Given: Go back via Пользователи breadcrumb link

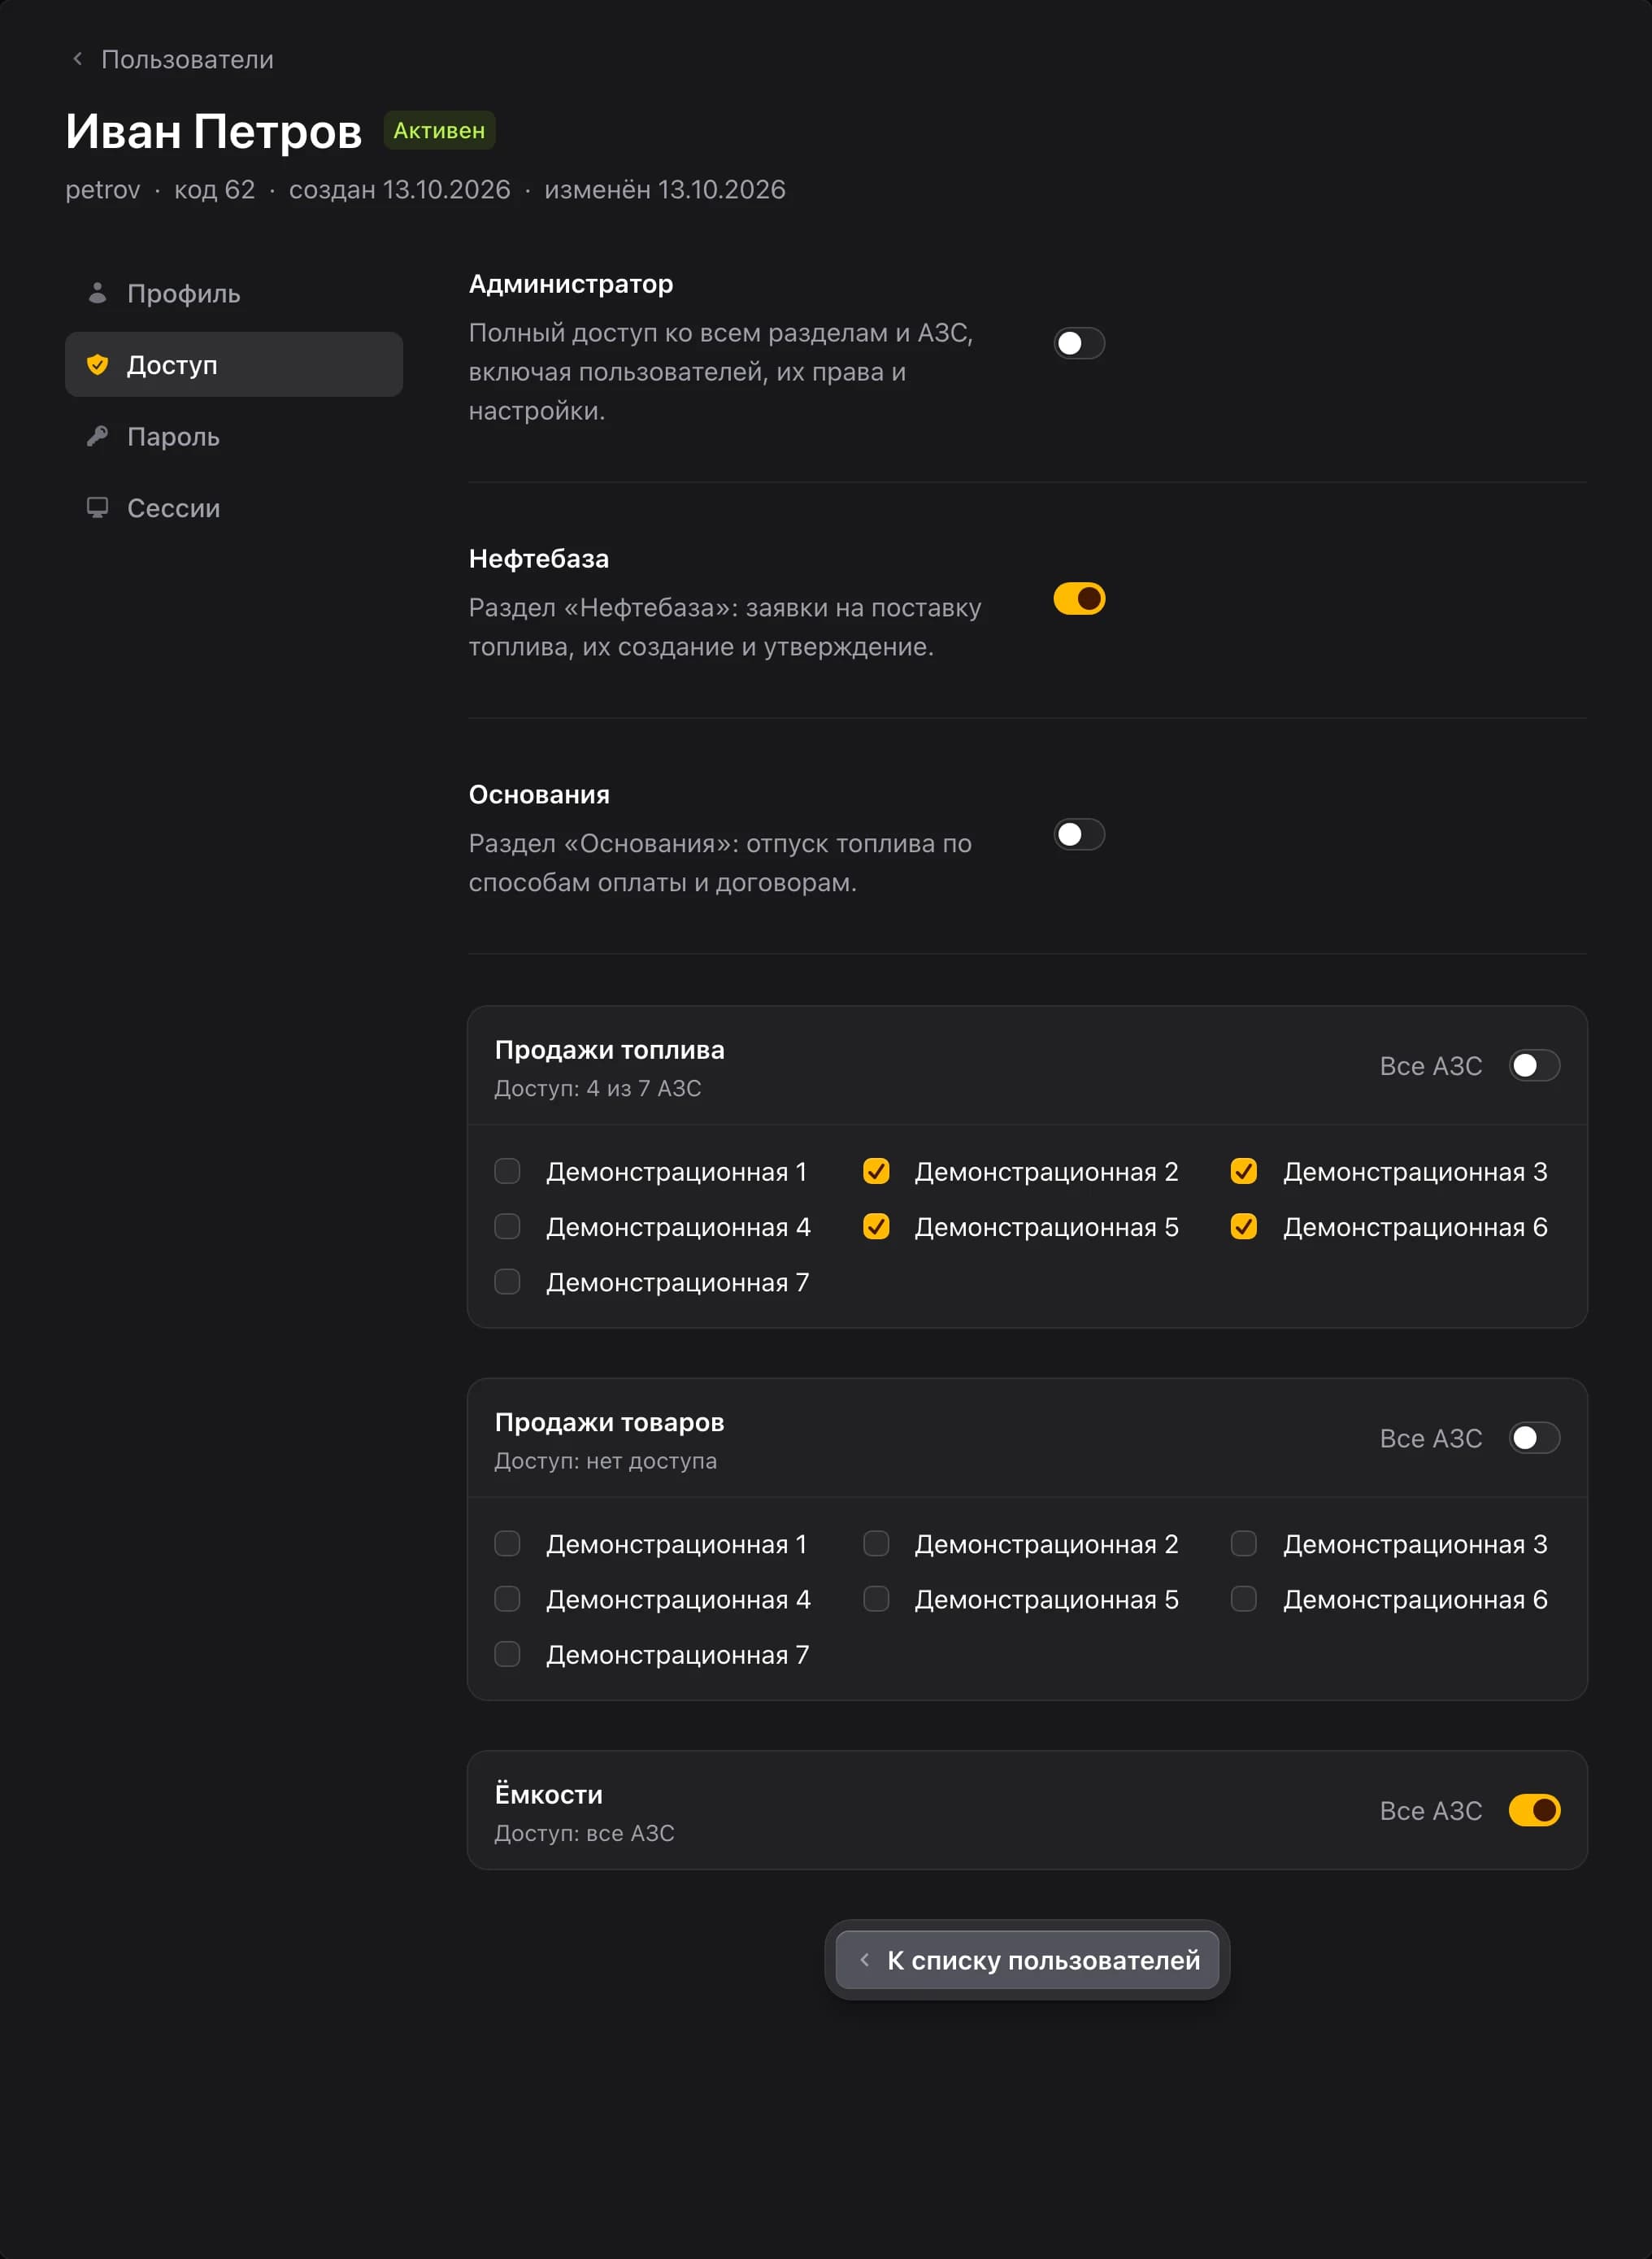Looking at the screenshot, I should pos(187,59).
